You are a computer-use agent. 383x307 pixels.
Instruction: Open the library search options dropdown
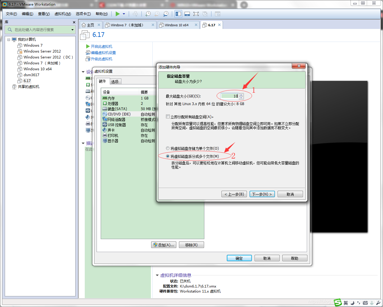tap(72, 30)
